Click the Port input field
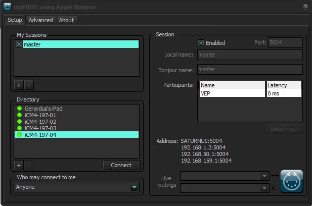The width and height of the screenshot is (312, 206). coord(285,42)
